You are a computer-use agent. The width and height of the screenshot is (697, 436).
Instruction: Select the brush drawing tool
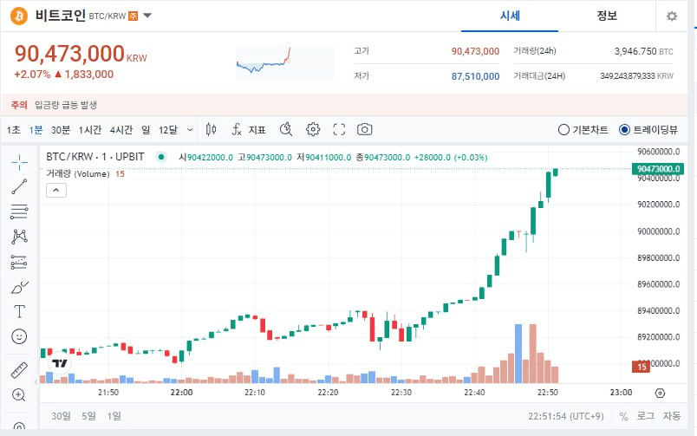[19, 288]
